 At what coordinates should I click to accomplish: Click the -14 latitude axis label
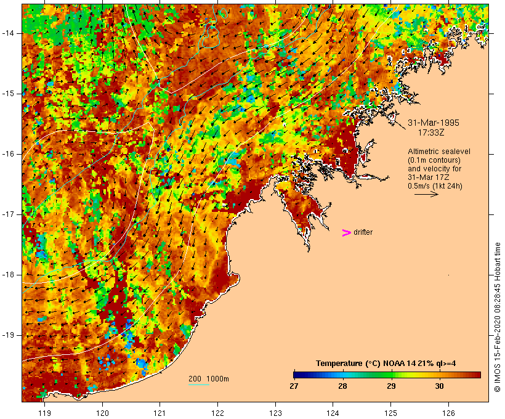pos(8,33)
